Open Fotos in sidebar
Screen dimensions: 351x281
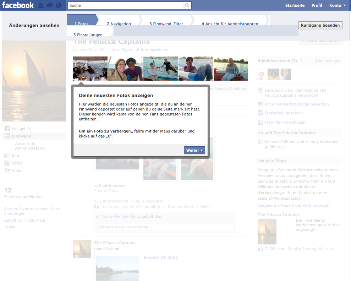pos(17,163)
